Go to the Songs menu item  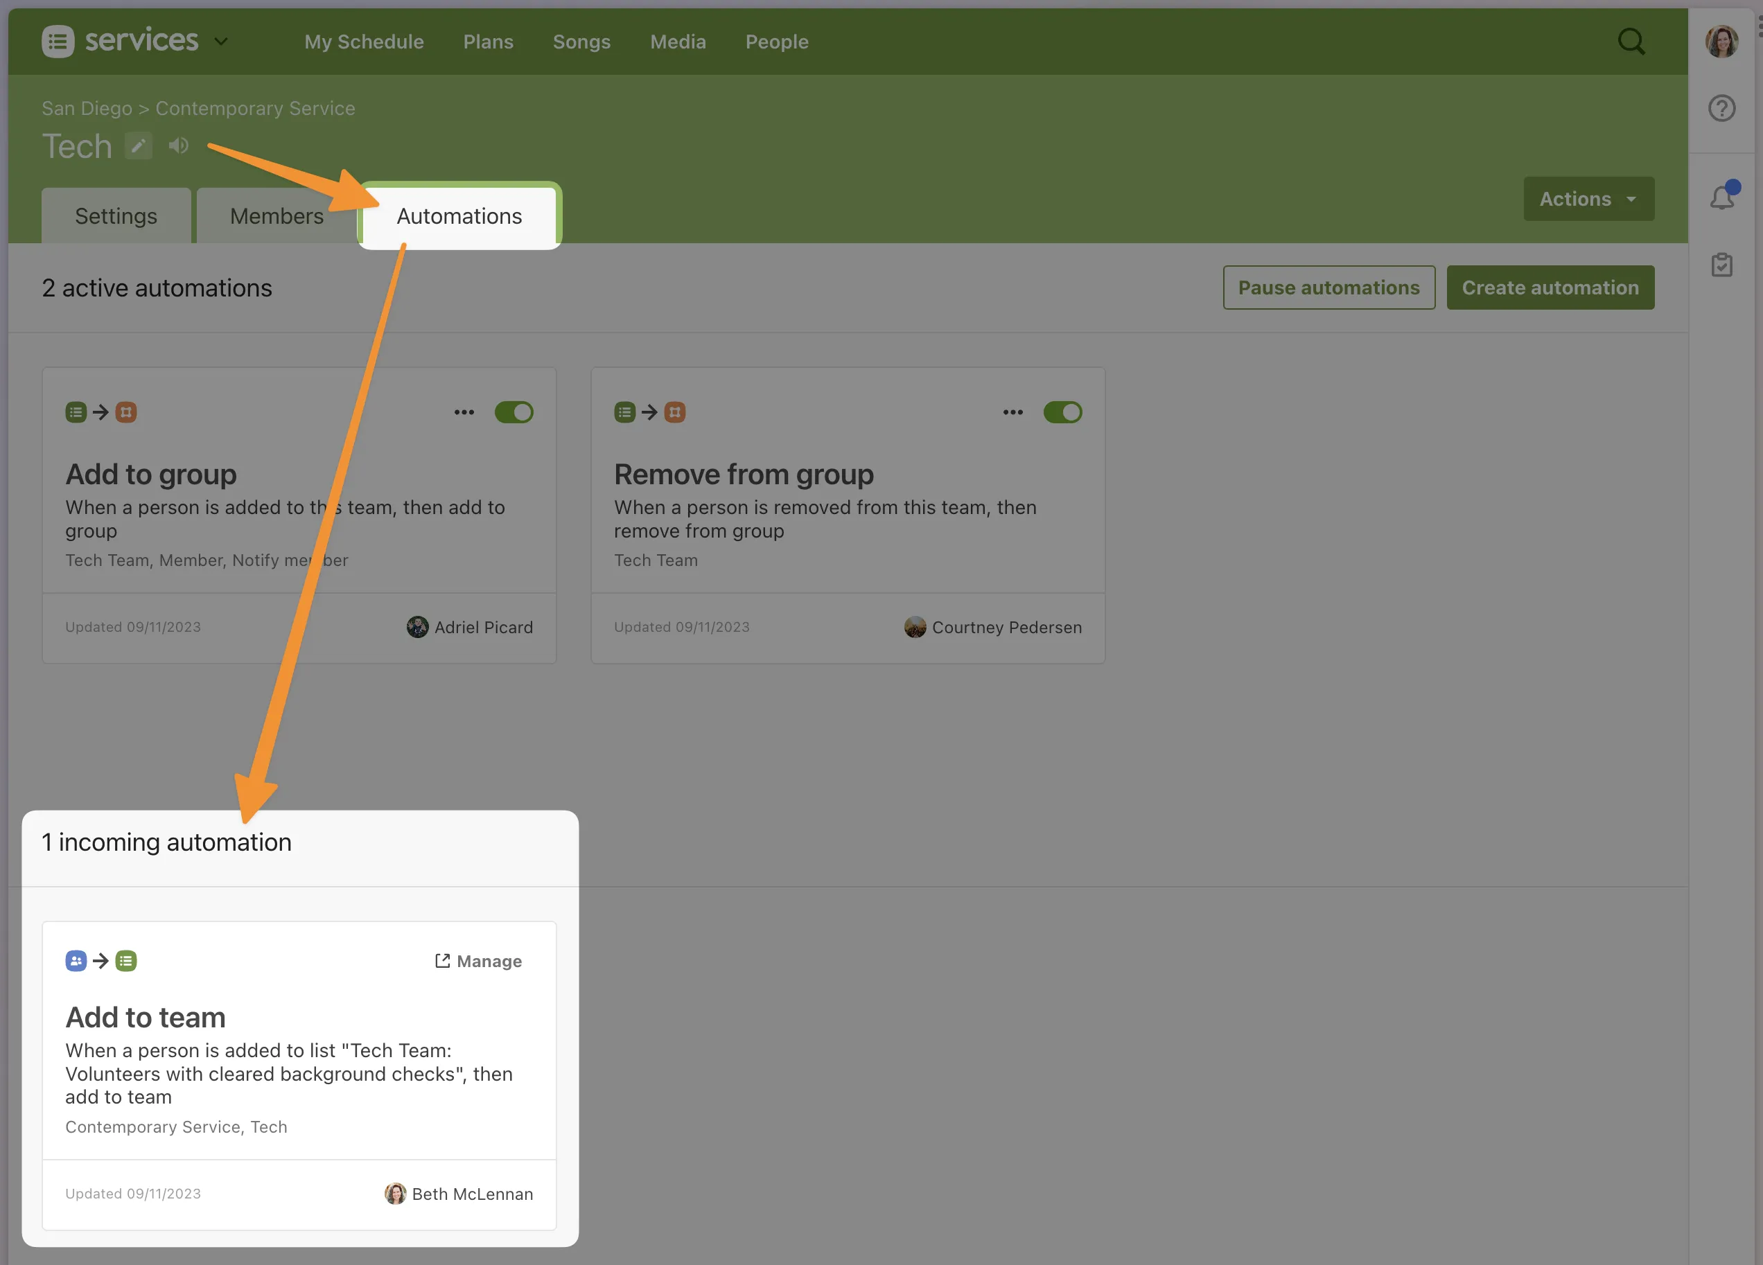[581, 42]
